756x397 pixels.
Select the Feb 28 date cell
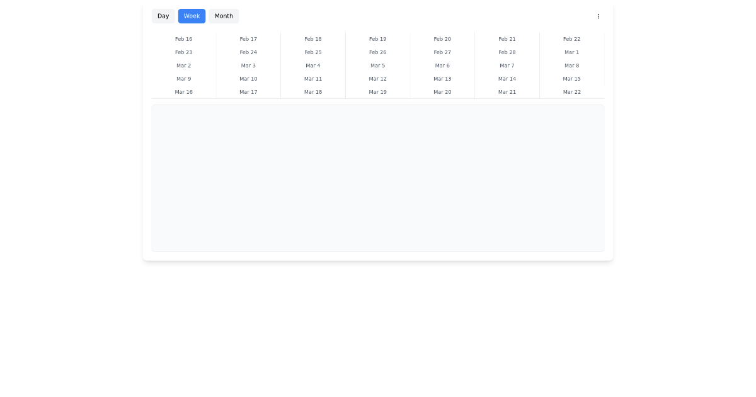[507, 52]
